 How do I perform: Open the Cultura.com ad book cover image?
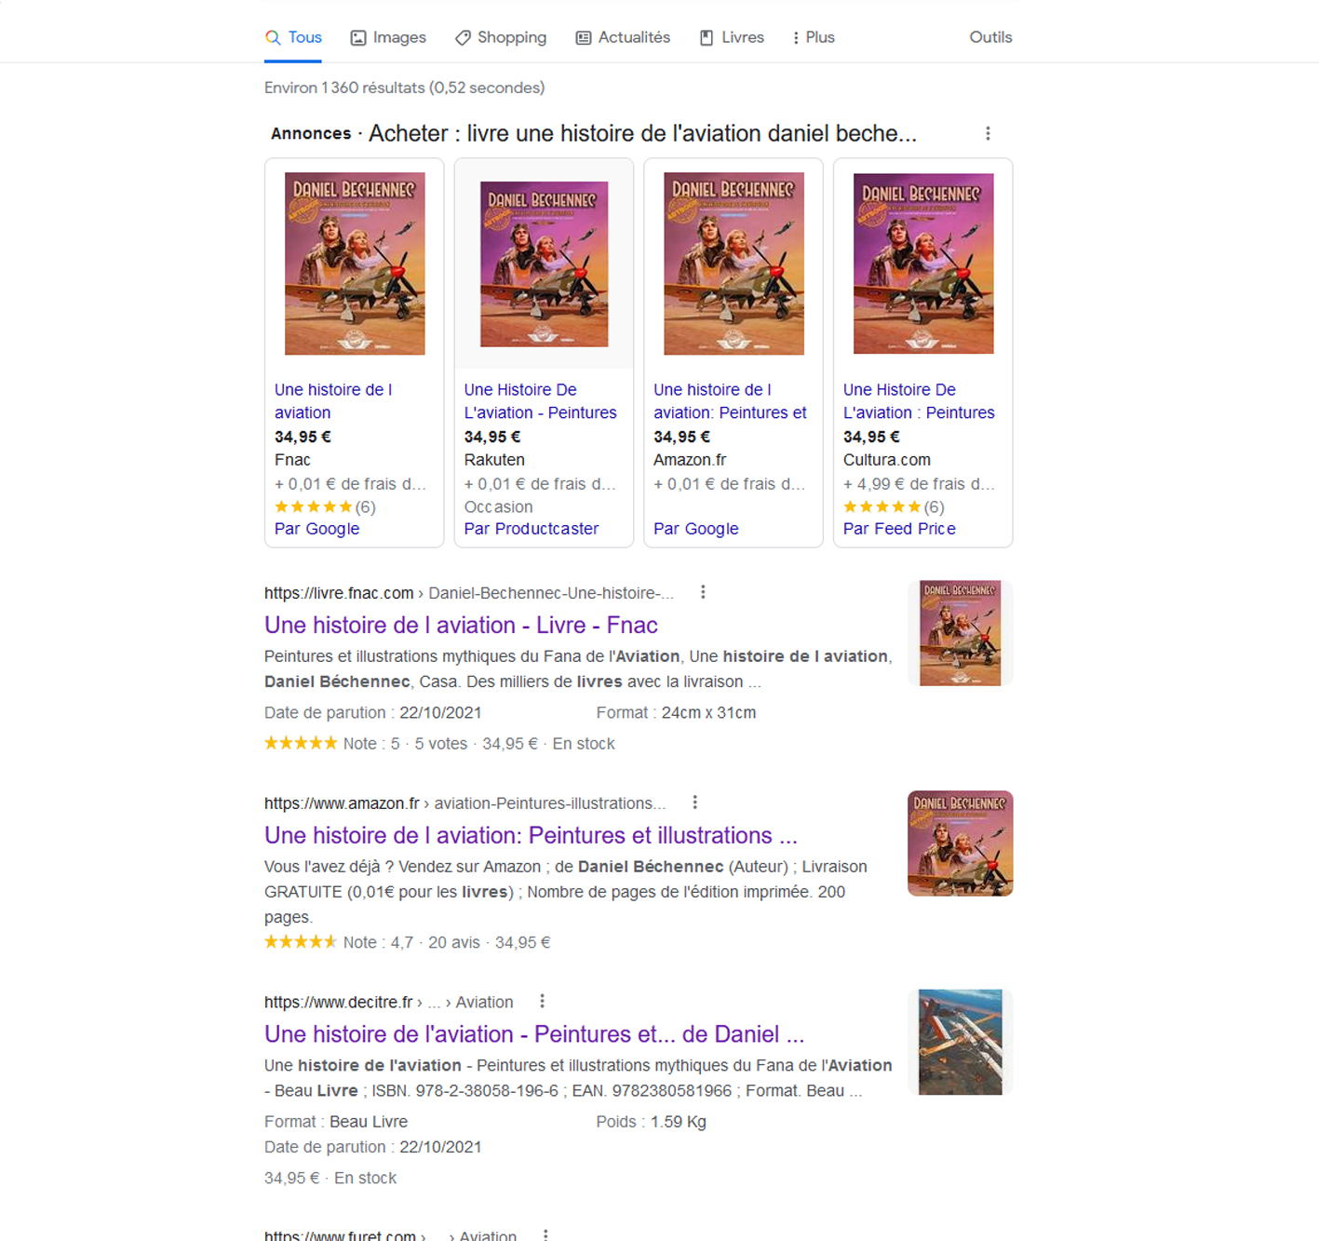(x=923, y=263)
